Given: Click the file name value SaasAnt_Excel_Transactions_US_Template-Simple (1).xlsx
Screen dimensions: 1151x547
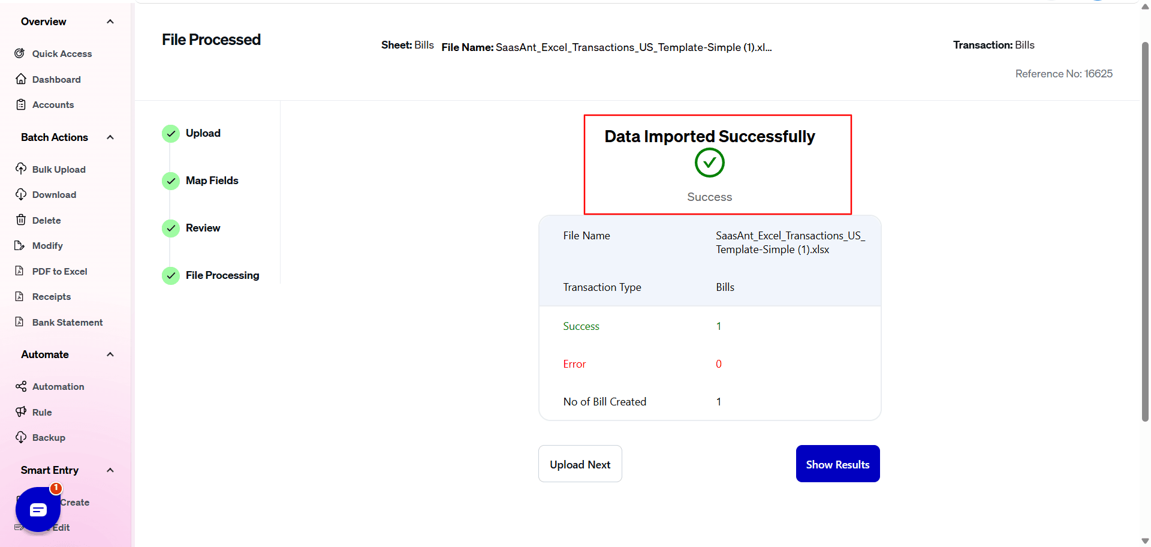Looking at the screenshot, I should (790, 242).
